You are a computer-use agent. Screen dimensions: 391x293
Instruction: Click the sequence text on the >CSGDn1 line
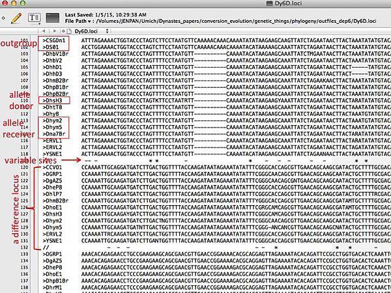tap(236, 40)
